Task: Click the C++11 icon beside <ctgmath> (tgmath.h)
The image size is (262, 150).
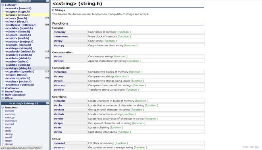Action: (x=47, y=71)
